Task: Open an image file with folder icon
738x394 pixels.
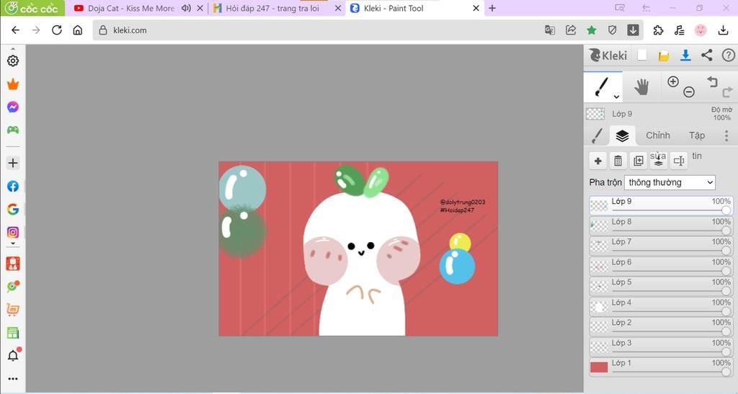Action: [x=664, y=56]
